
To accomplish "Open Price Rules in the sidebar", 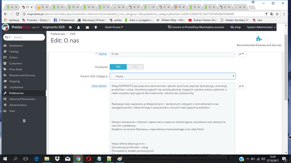I will [x=16, y=69].
